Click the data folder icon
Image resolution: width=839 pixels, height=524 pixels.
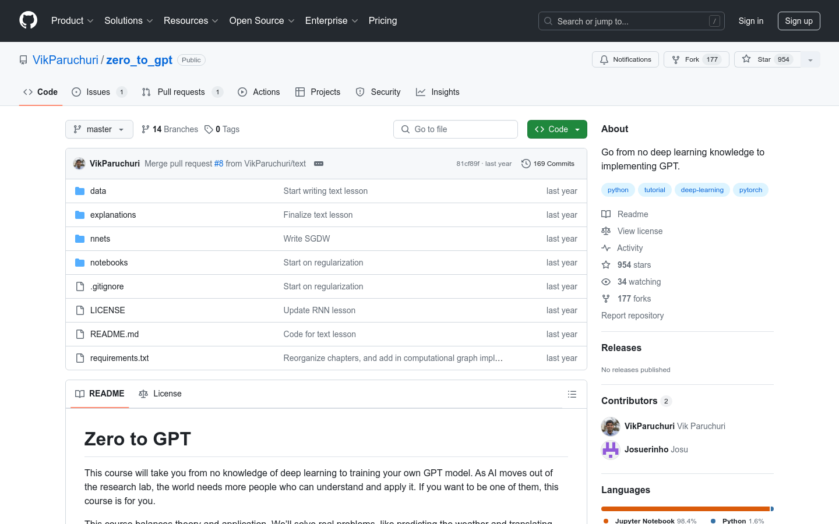[x=80, y=191]
